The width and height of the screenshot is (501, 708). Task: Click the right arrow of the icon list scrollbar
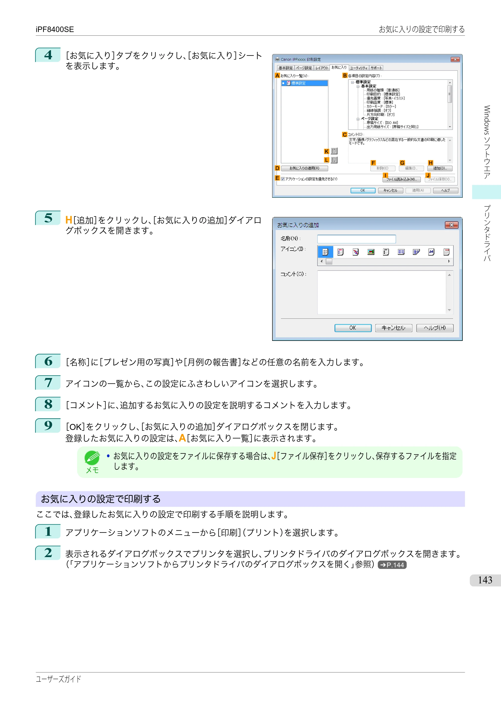click(449, 262)
